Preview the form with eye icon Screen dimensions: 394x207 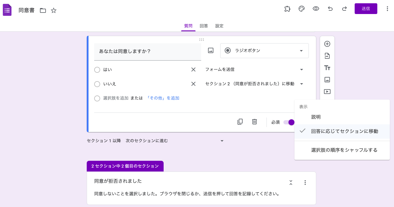click(316, 9)
